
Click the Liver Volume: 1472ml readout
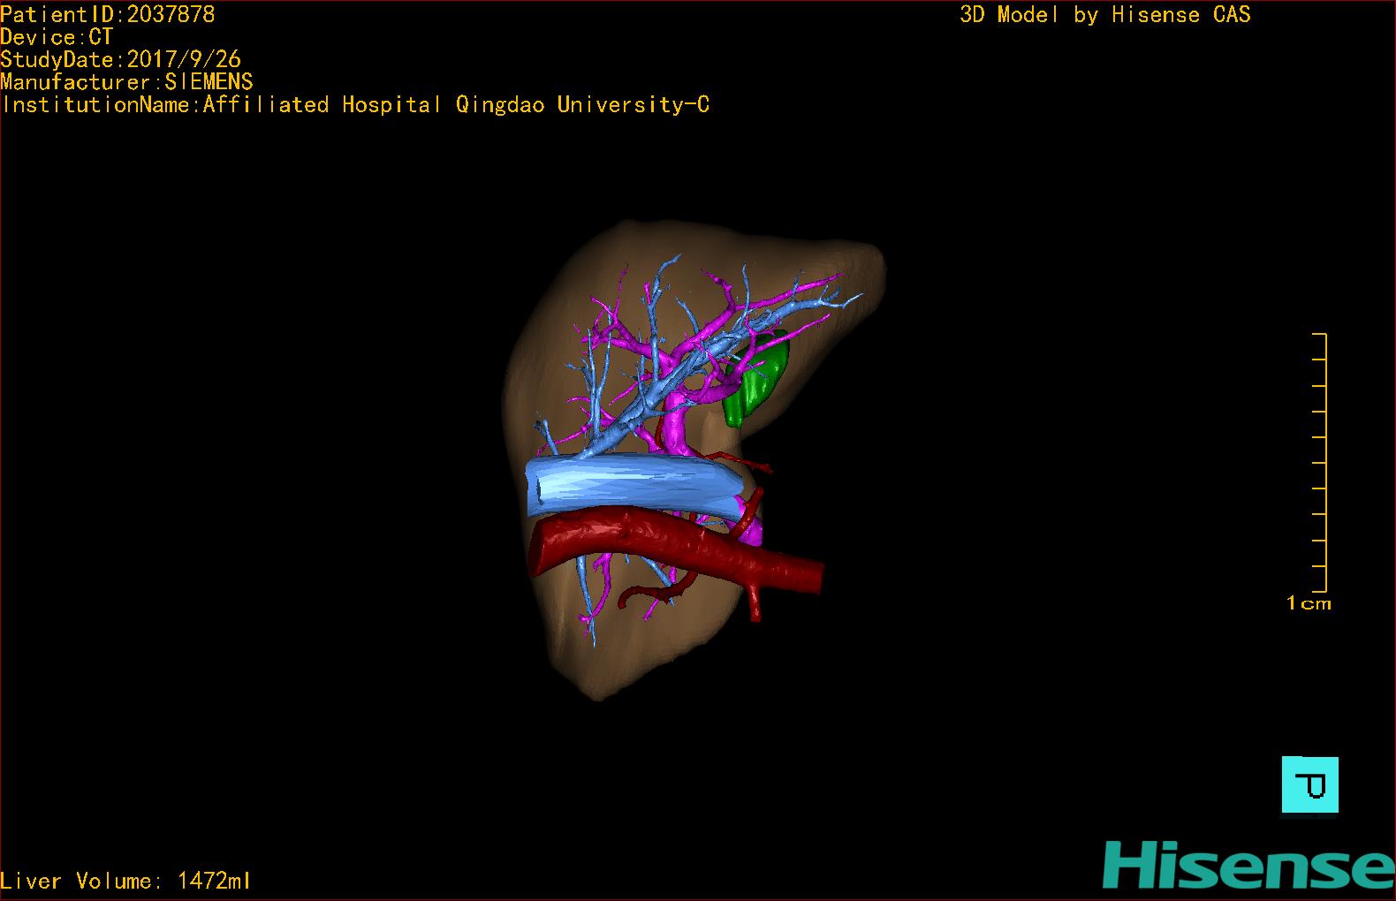pyautogui.click(x=125, y=881)
